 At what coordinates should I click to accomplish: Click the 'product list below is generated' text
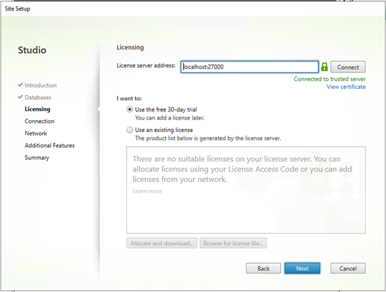[x=208, y=138]
